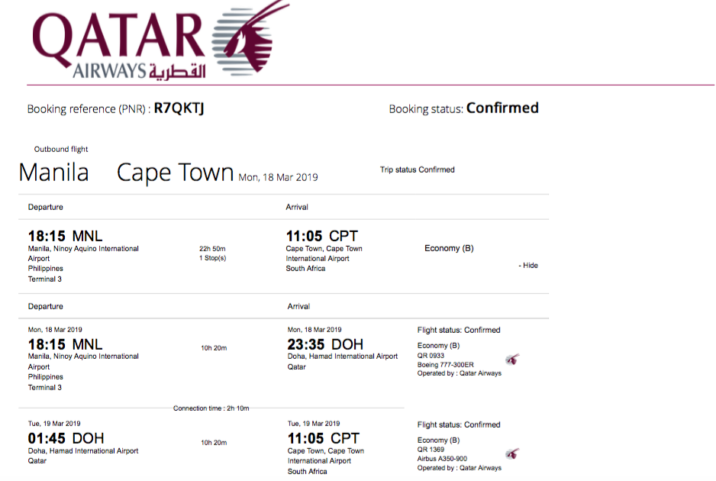
Task: Collapse flight details with Hide
Action: click(528, 266)
